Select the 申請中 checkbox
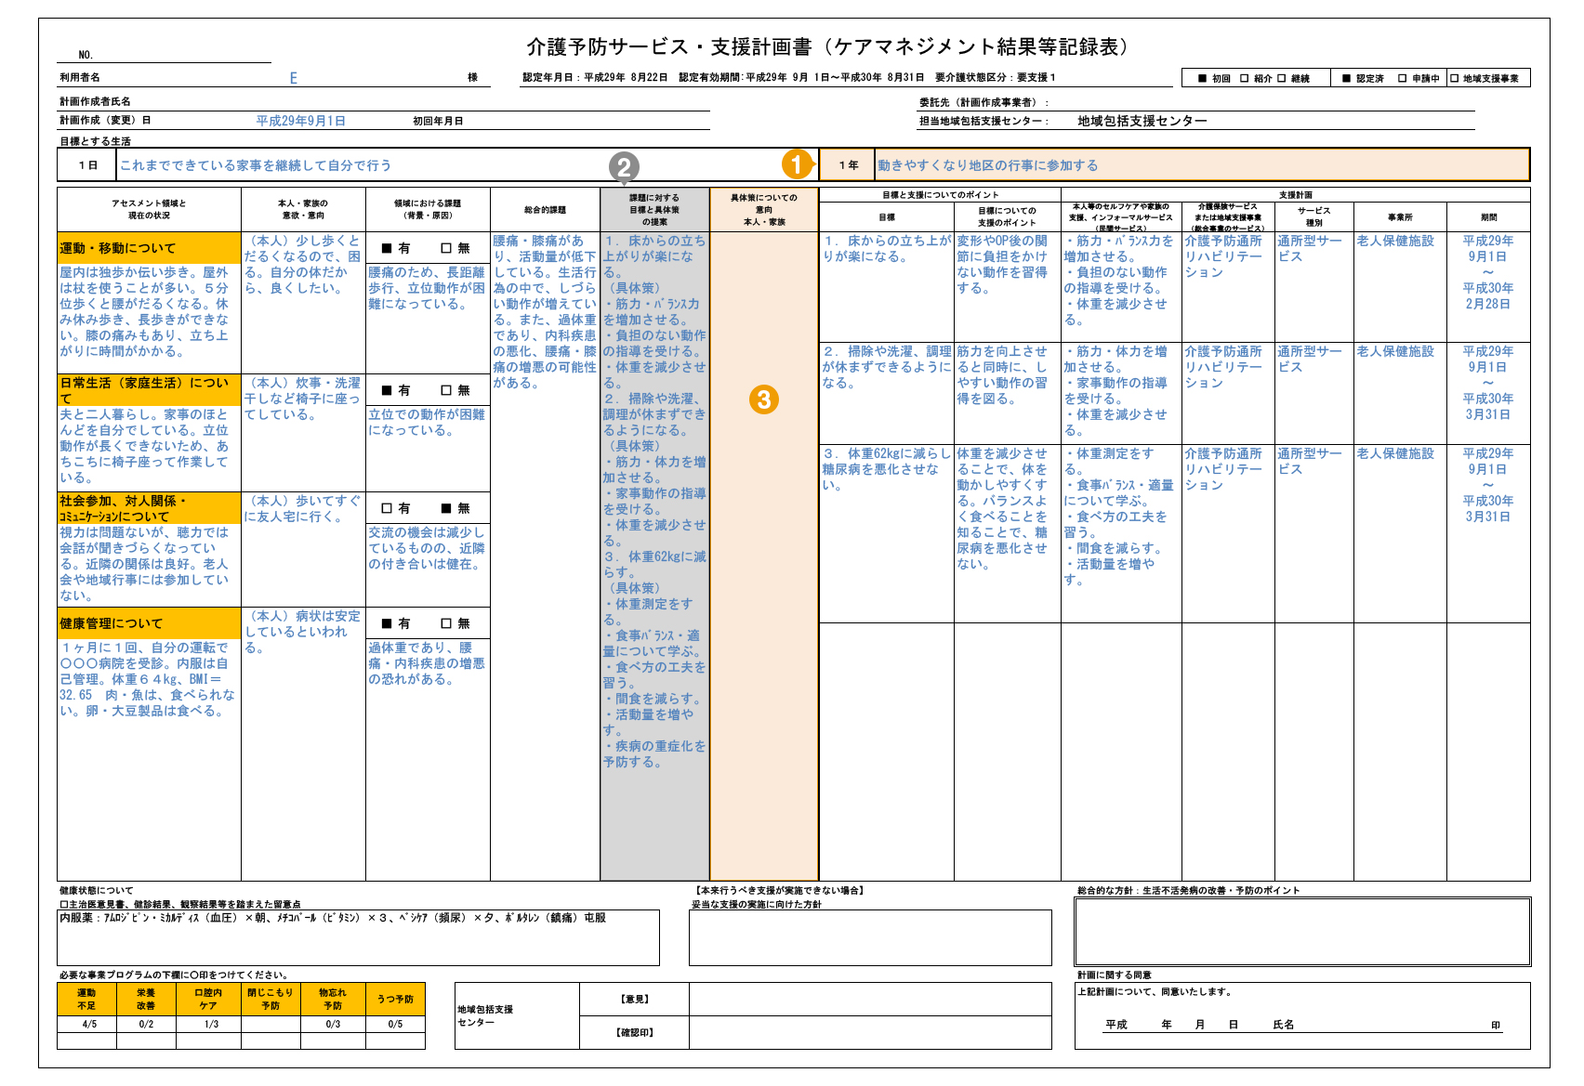1584x1086 pixels. (1402, 79)
